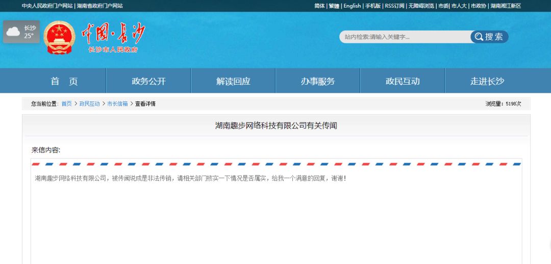This screenshot has height=264, width=551.
Task: Click the 中国·长沙 calligraphy site title
Action: [113, 34]
